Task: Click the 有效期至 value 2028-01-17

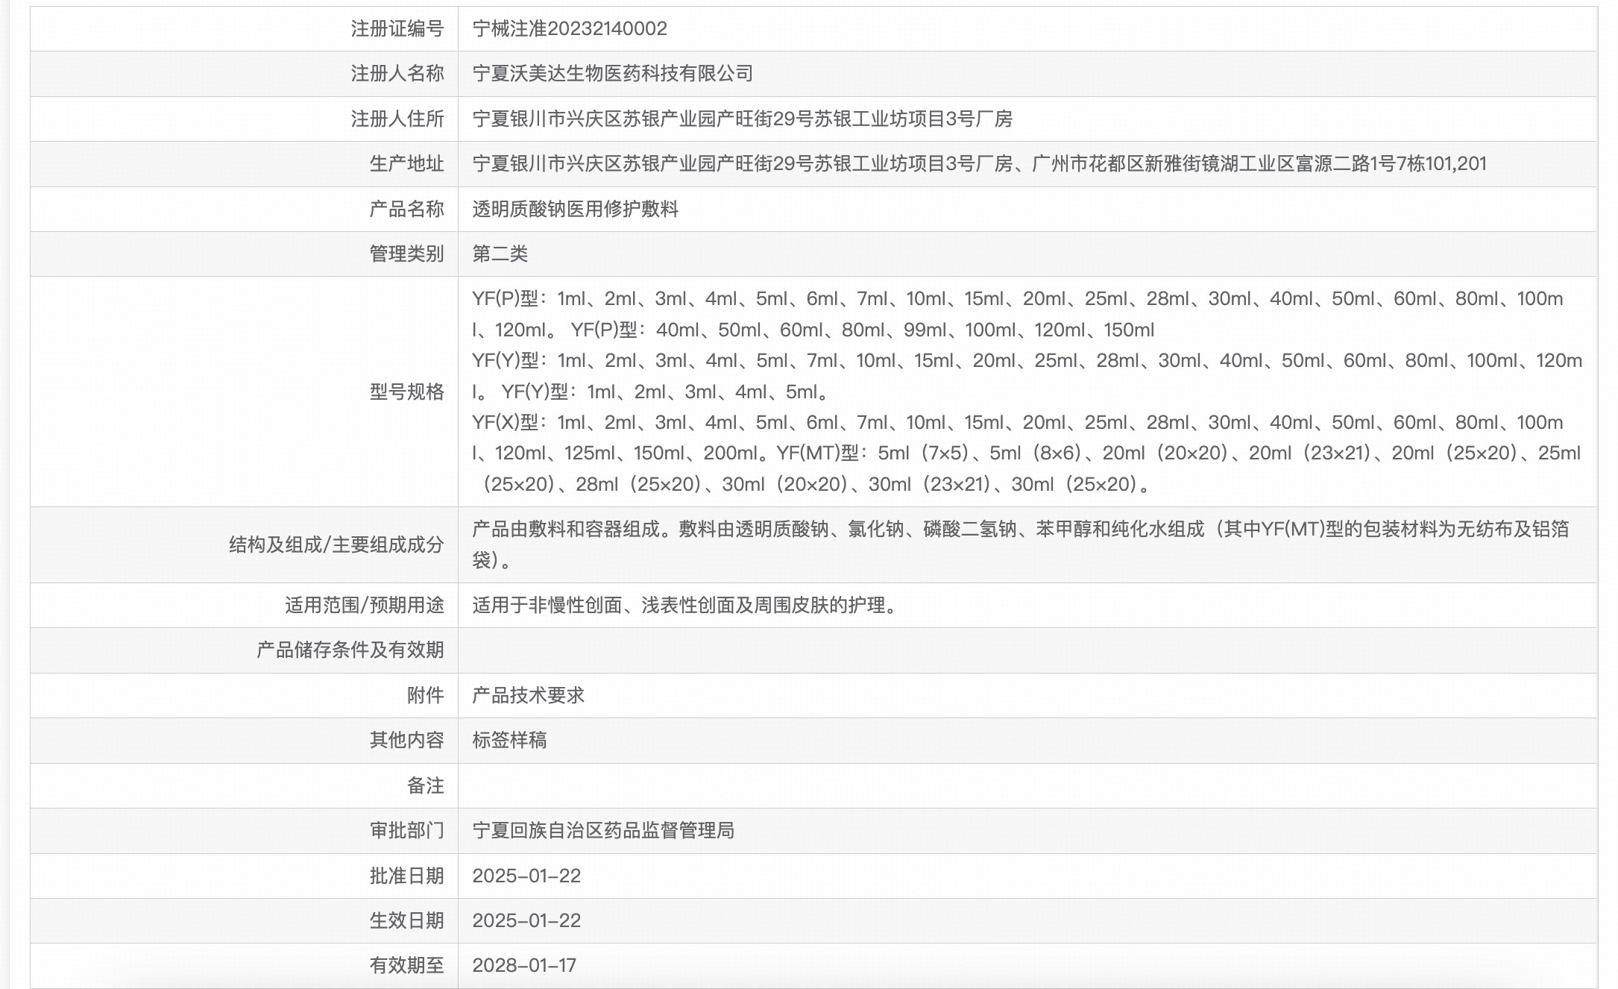Action: point(524,965)
